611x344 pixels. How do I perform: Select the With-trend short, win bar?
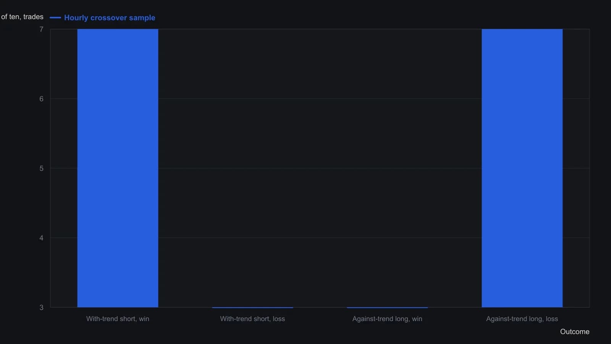pos(118,168)
